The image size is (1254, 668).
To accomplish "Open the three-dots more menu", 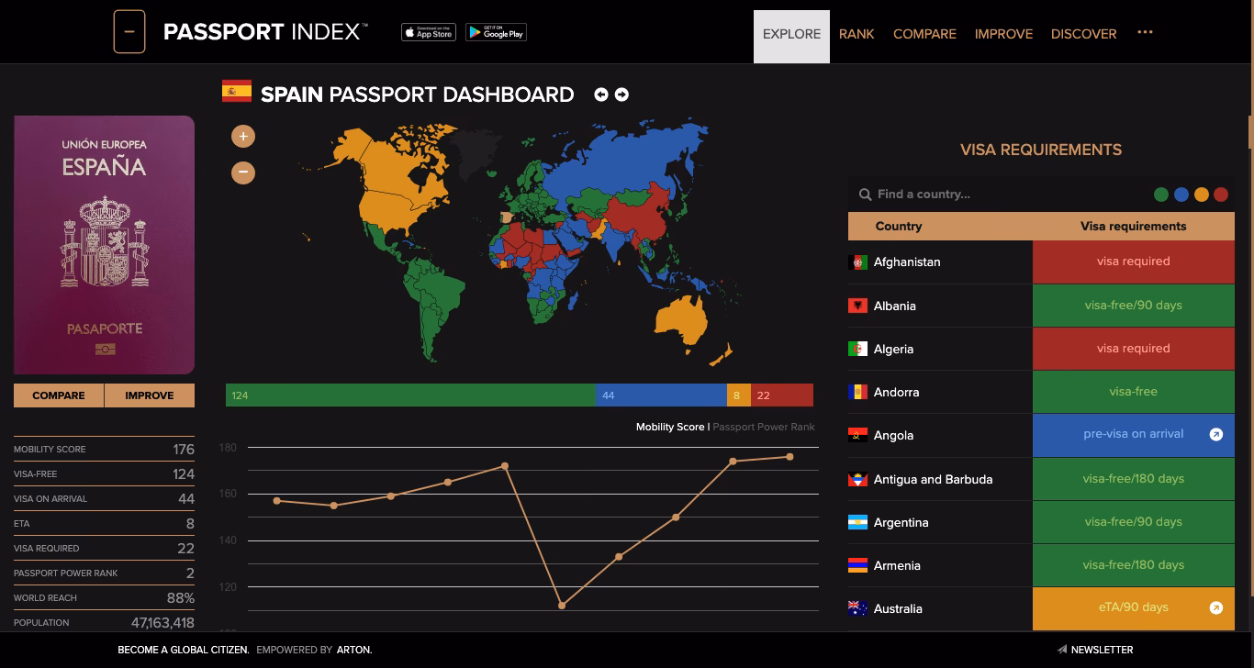I will (x=1145, y=32).
